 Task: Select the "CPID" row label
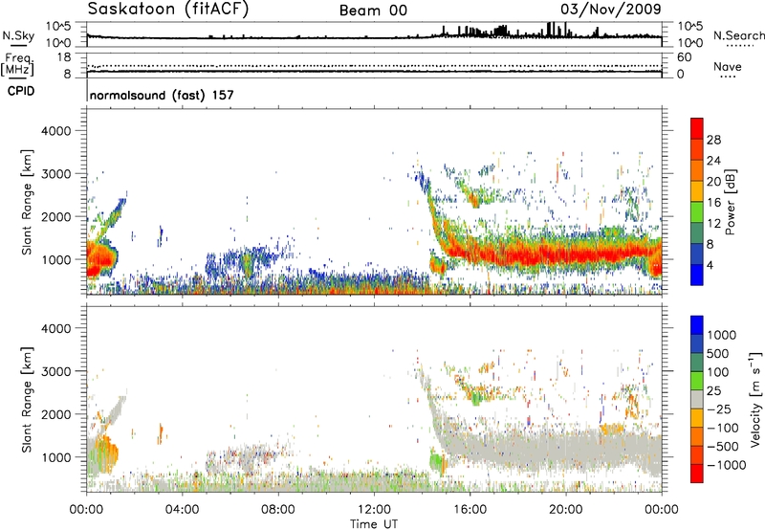click(21, 91)
